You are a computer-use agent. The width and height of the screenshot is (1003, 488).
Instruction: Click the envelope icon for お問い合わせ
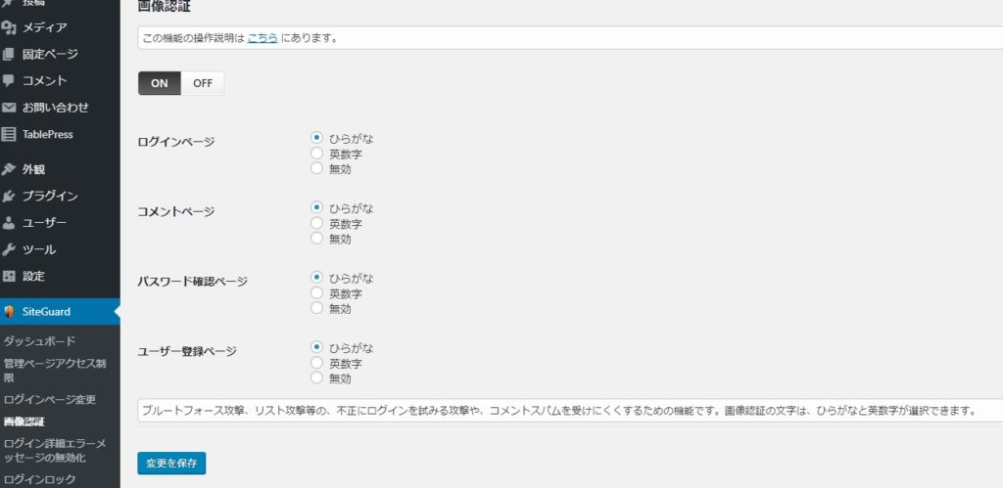(8, 108)
